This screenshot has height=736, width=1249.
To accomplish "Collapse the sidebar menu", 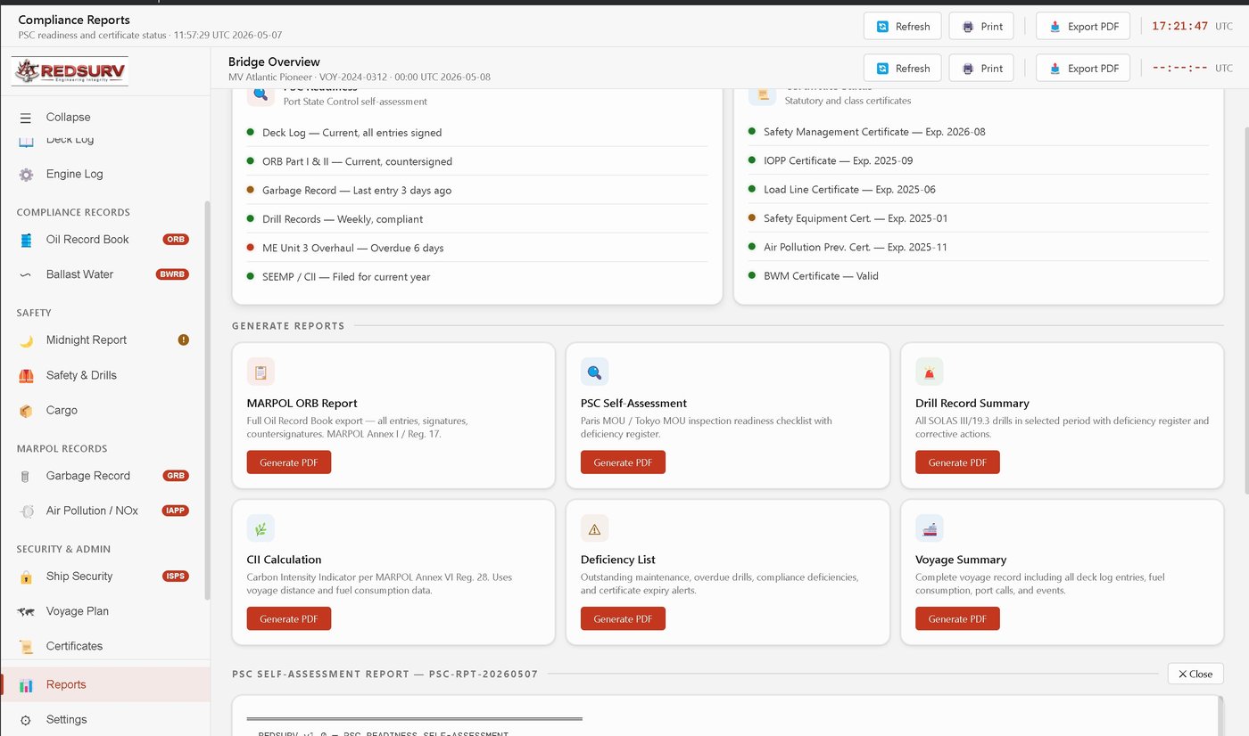I will pyautogui.click(x=105, y=118).
